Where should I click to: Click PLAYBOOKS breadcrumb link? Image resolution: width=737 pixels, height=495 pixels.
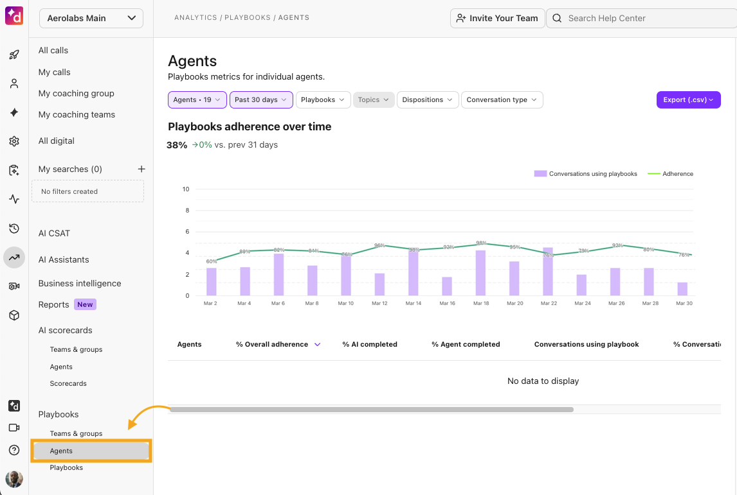coord(248,18)
